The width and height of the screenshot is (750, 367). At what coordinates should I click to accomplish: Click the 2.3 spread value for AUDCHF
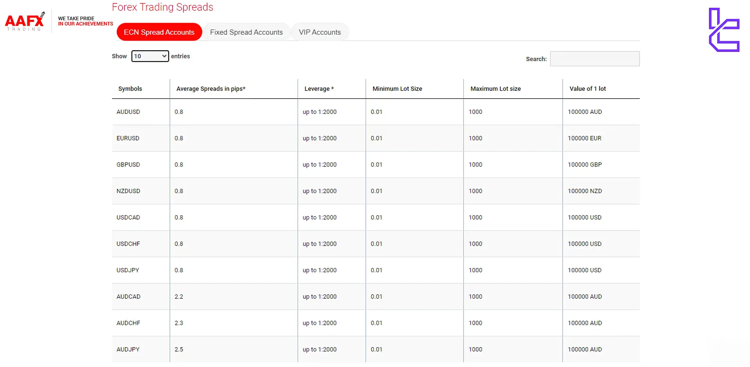coord(179,323)
